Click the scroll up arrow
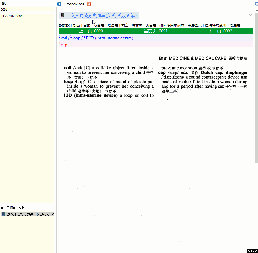Image resolution: width=258 pixels, height=253 pixels. click(256, 10)
